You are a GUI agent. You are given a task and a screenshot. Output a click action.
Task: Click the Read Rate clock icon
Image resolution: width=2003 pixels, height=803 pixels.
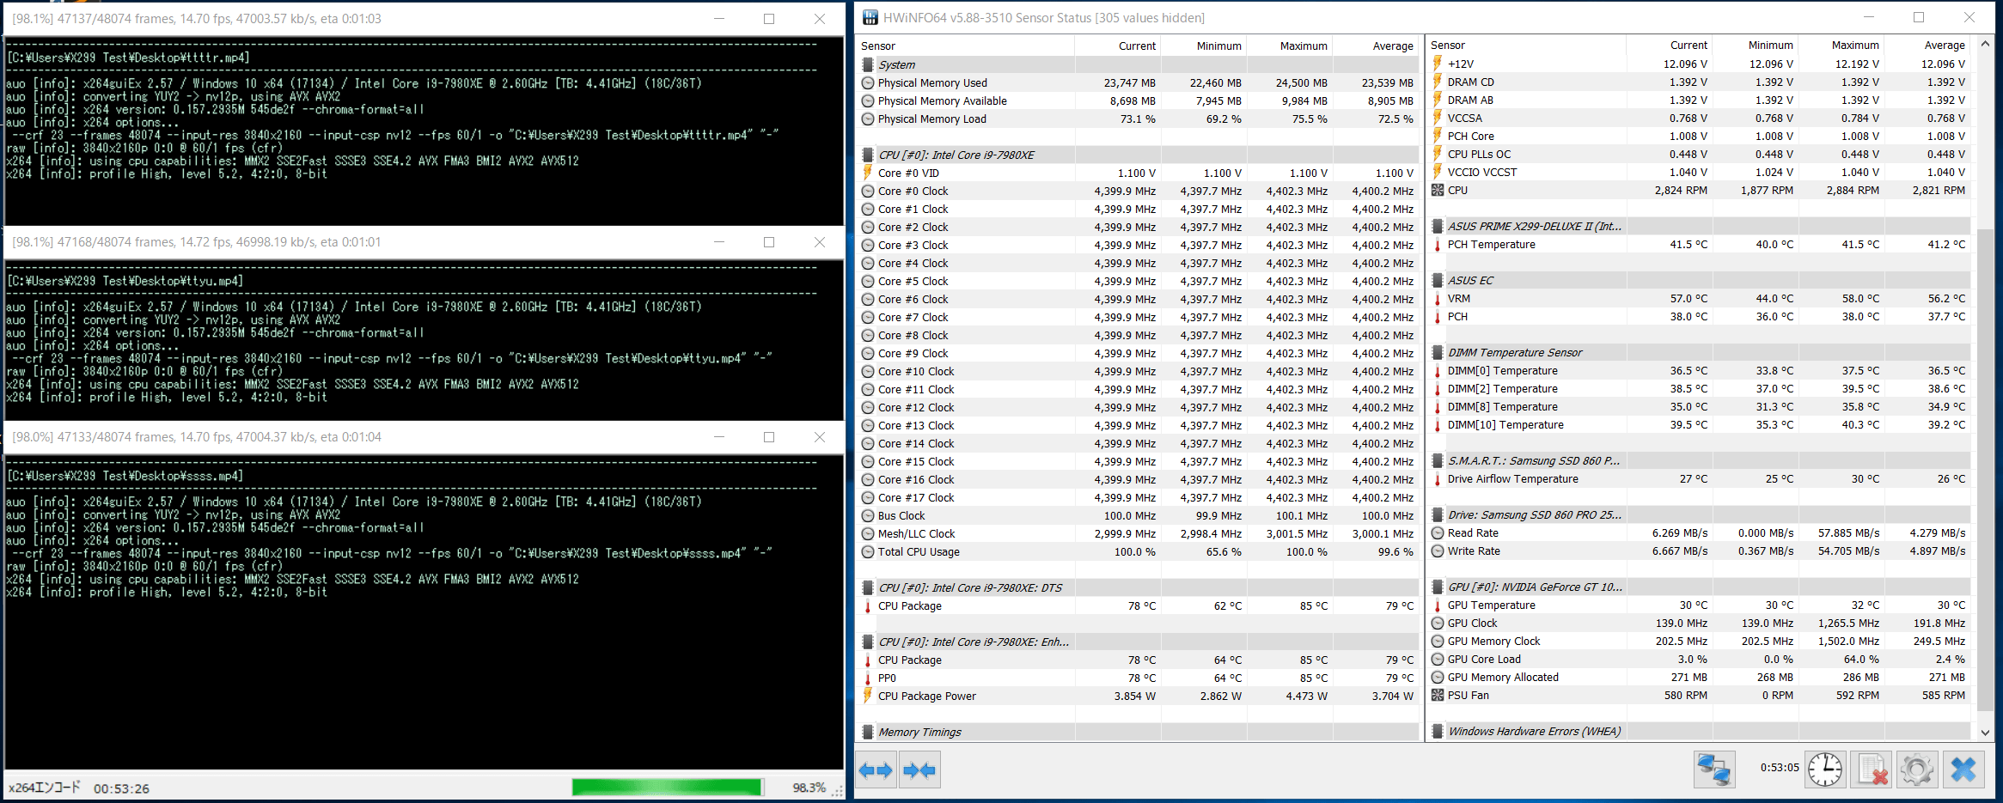[x=1438, y=532]
